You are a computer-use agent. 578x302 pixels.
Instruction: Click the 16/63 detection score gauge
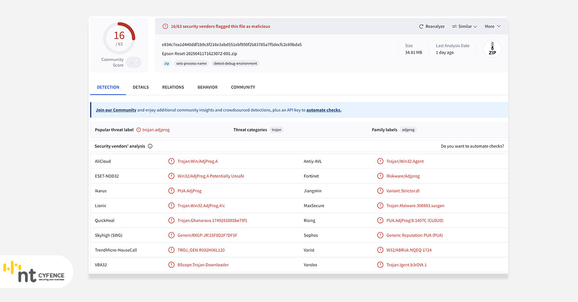point(119,38)
